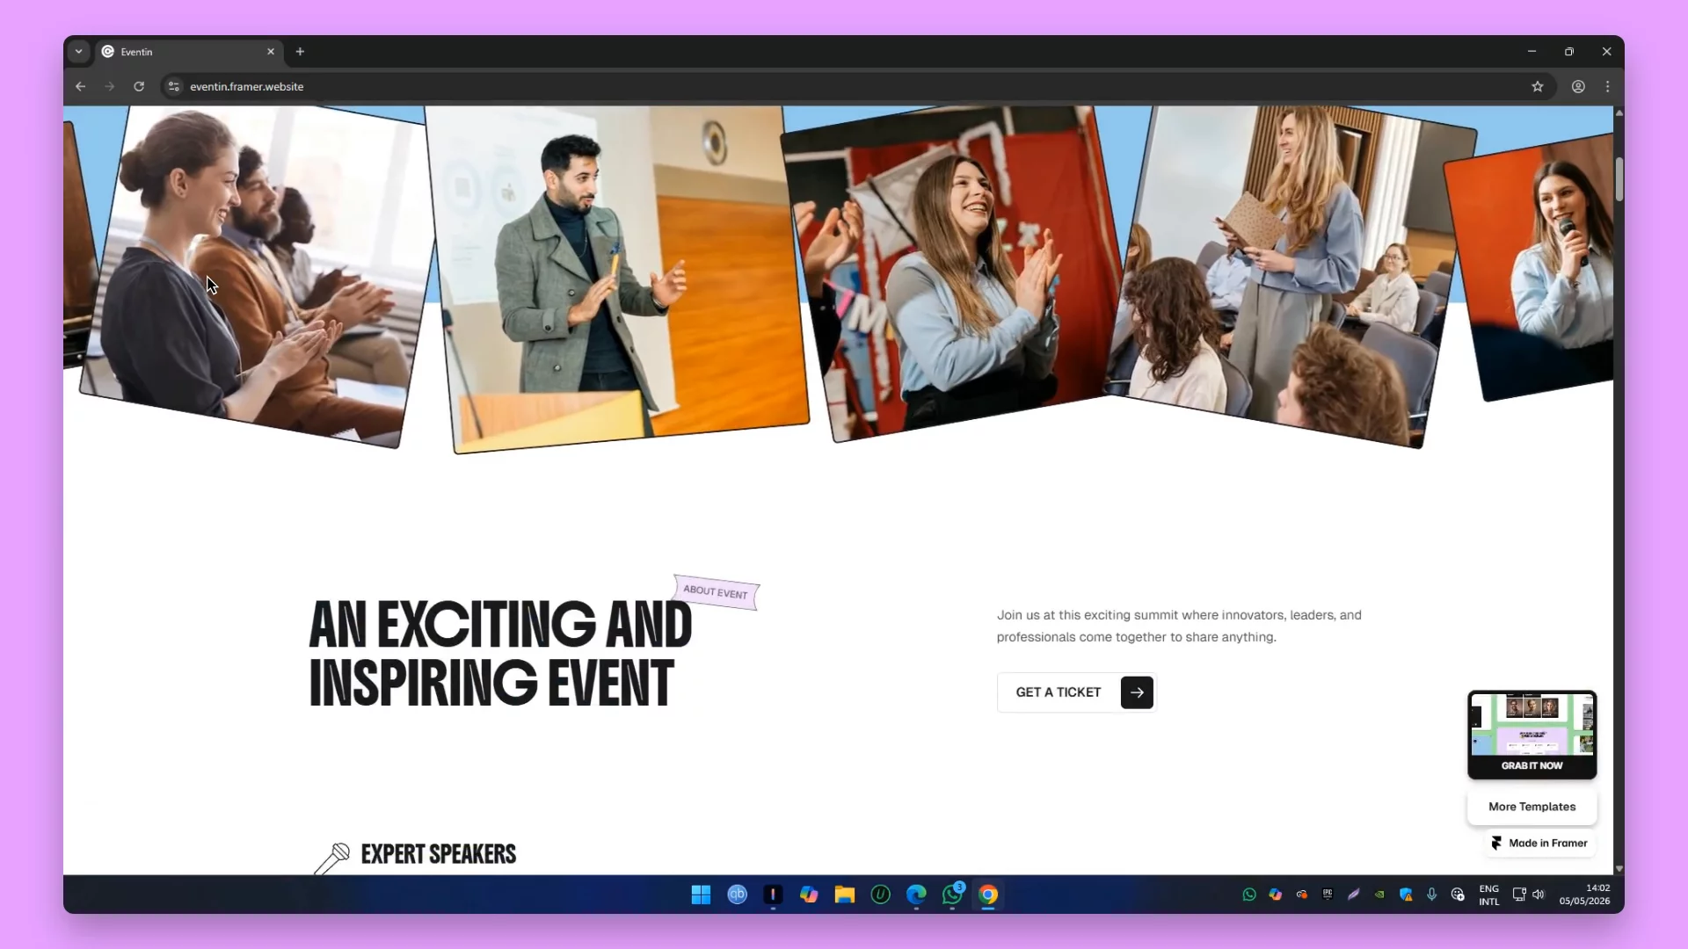Click the microphone icon beside Expert Speakers

click(331, 858)
